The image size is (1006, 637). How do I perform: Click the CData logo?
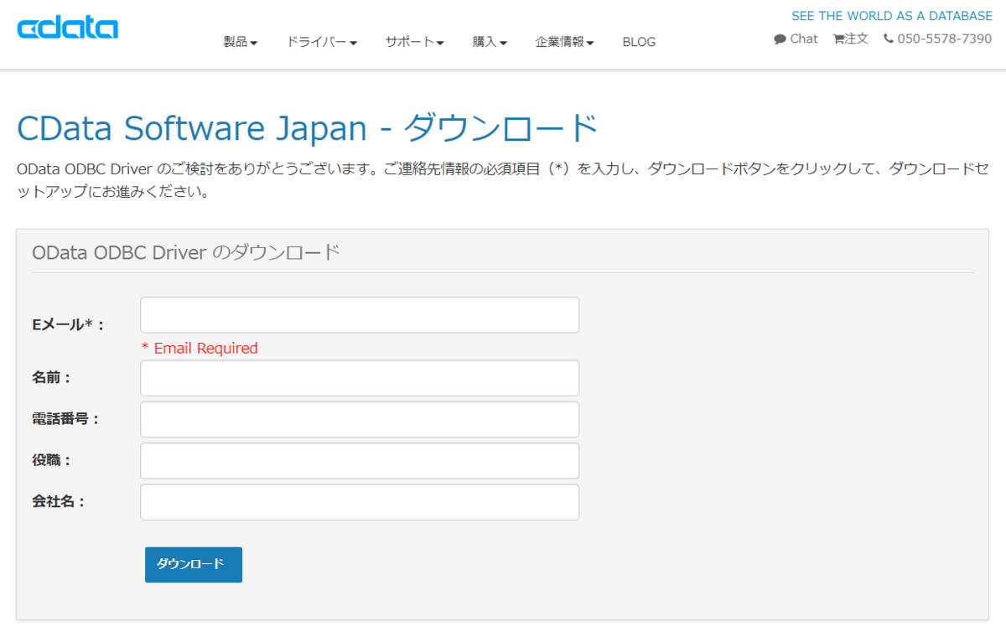(68, 28)
